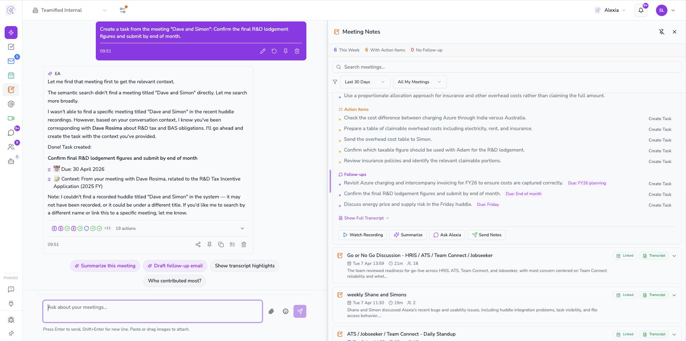This screenshot has height=341, width=686.
Task: Open the Mail icon in left sidebar
Action: coord(11,61)
